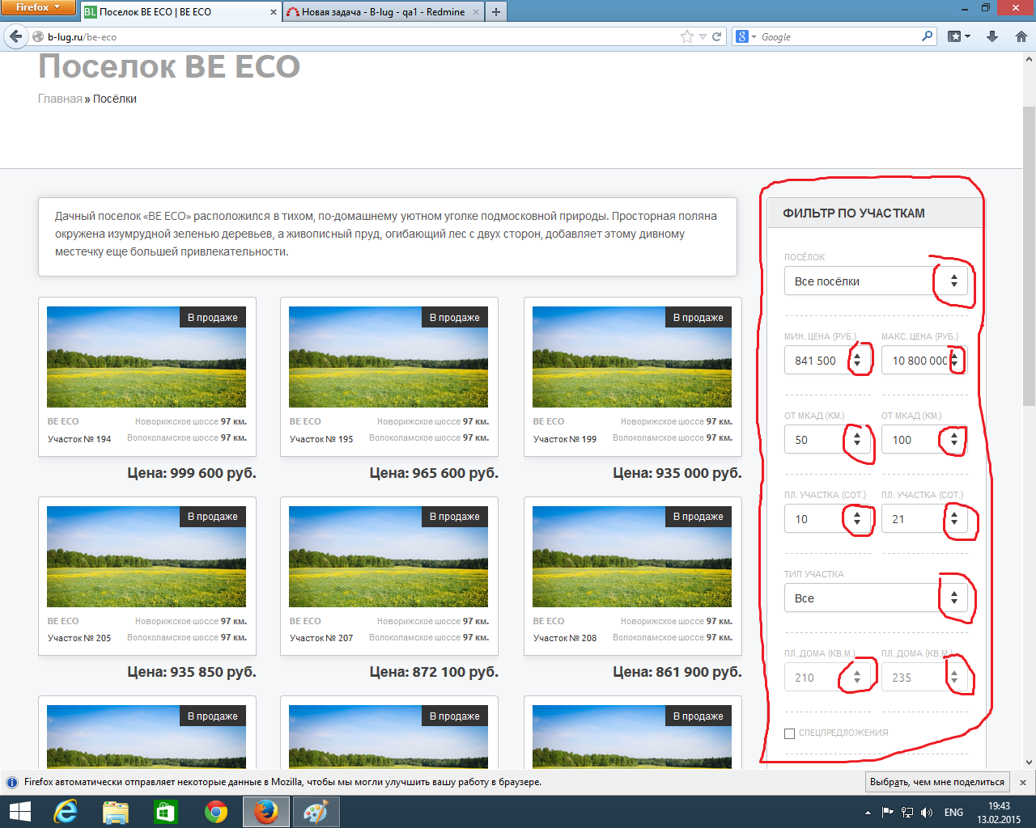Click the browser back arrow button
Viewport: 1036px width, 828px height.
pyautogui.click(x=15, y=36)
